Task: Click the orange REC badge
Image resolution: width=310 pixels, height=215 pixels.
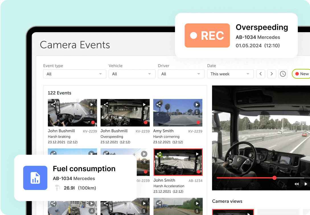Action: coord(207,36)
